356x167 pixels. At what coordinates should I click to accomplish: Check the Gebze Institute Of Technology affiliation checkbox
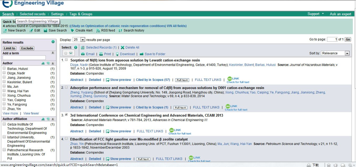[x=4, y=124]
